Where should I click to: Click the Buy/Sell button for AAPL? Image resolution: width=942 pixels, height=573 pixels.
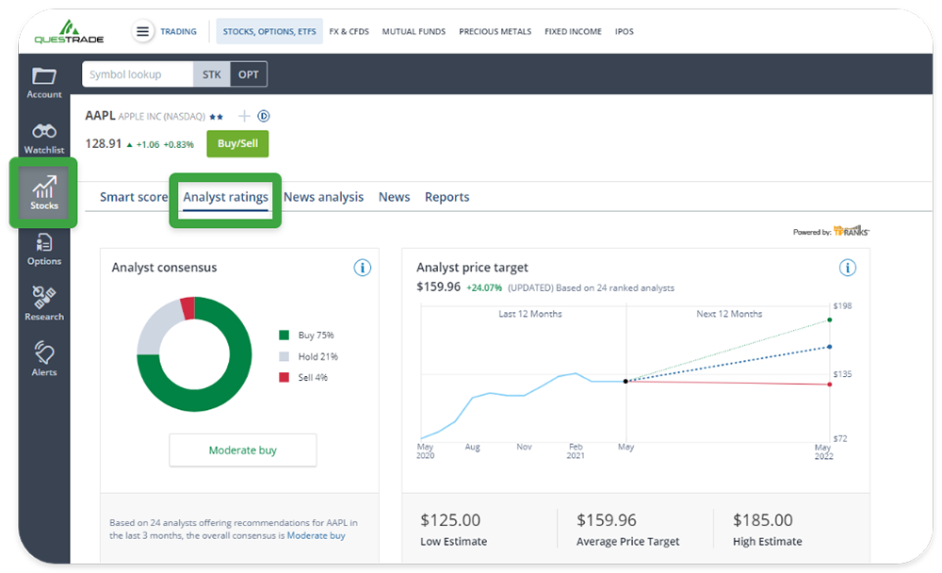pyautogui.click(x=237, y=143)
